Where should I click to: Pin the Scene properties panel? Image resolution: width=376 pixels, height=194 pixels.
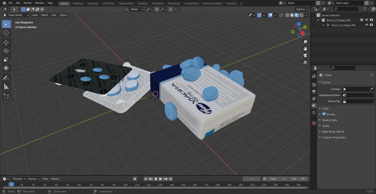(371, 75)
